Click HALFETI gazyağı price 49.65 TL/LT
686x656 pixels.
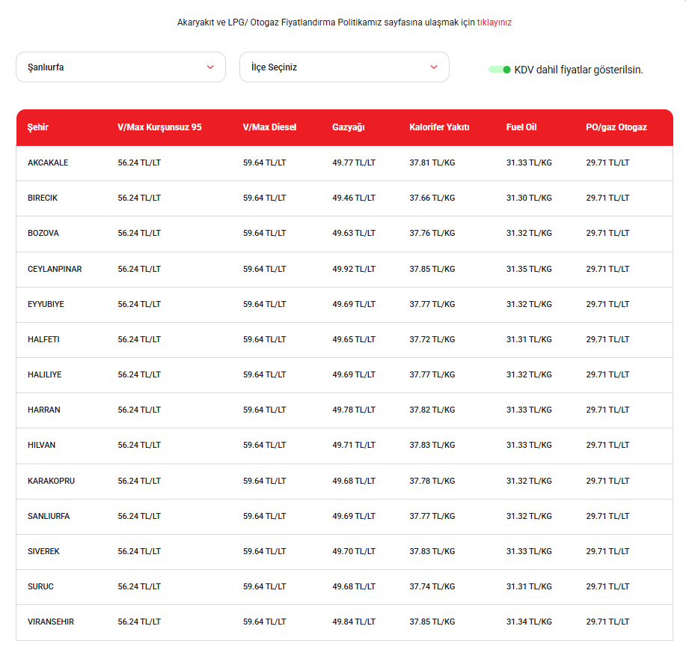pyautogui.click(x=354, y=339)
